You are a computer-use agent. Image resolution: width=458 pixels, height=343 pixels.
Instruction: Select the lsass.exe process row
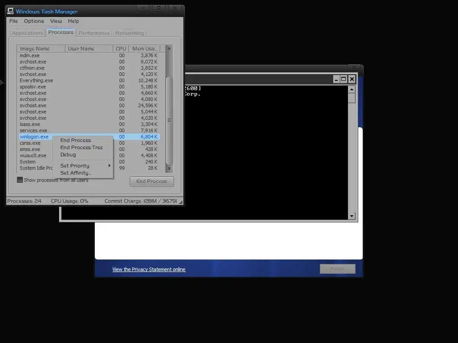pos(89,124)
